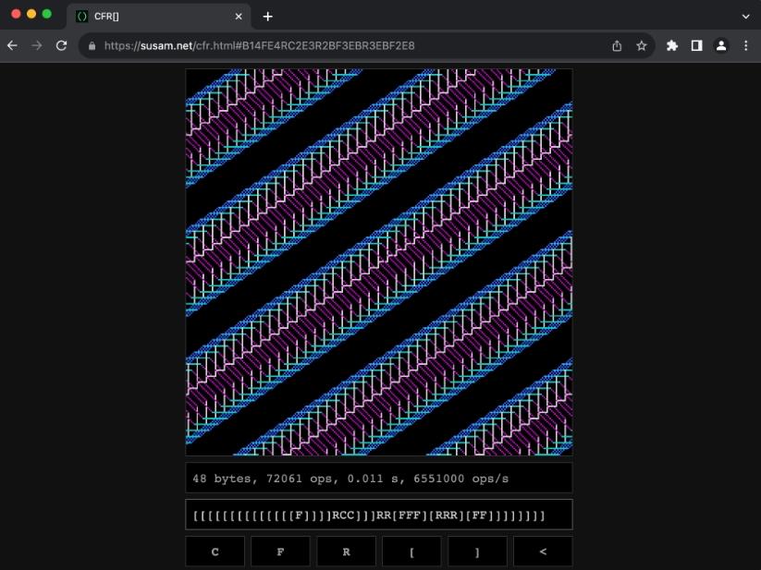Open the browser extensions puzzle icon
Image resolution: width=761 pixels, height=570 pixels.
pyautogui.click(x=672, y=45)
